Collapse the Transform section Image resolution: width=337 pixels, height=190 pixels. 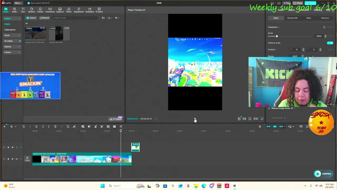pyautogui.click(x=279, y=27)
